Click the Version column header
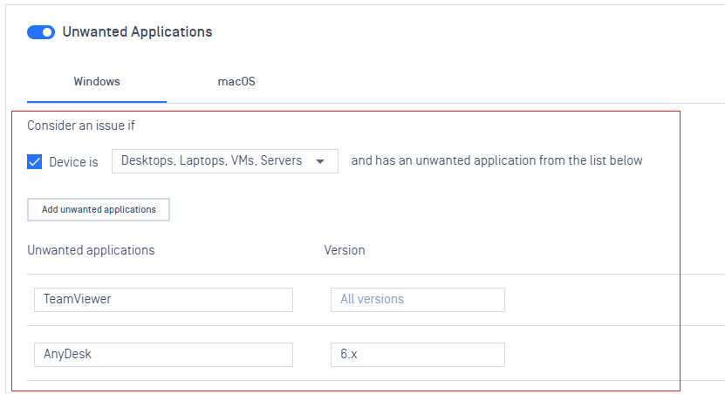 coord(345,250)
